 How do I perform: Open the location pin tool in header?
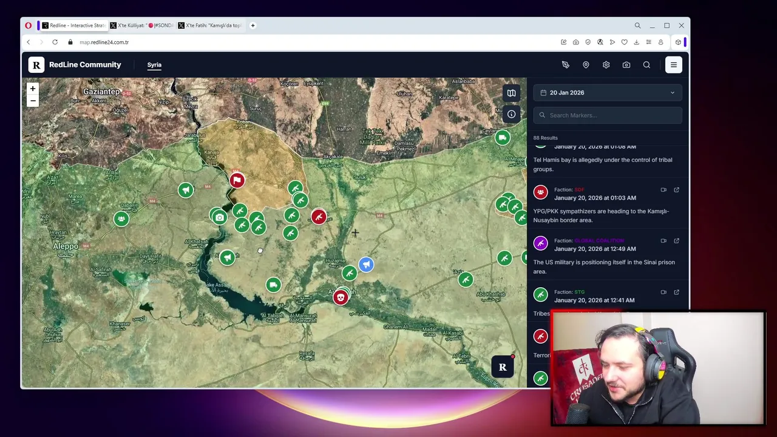pos(586,64)
